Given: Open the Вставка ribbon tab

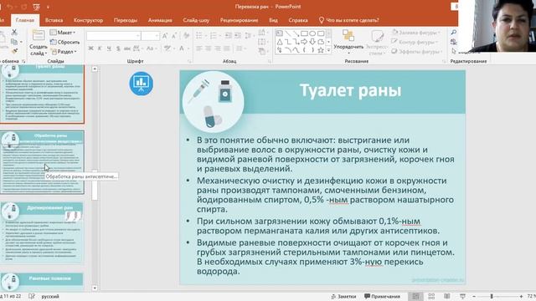Looking at the screenshot, I should (x=54, y=20).
